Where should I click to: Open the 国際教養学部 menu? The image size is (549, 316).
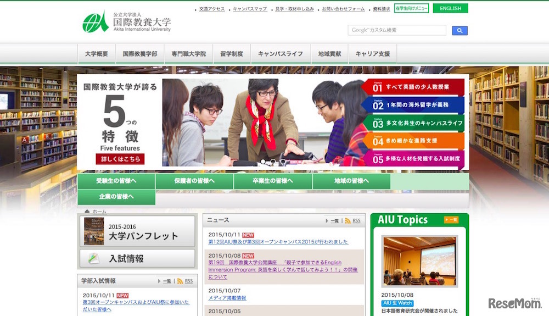(x=139, y=54)
